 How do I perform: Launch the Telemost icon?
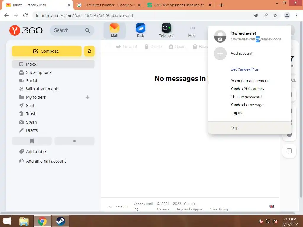coord(166,30)
